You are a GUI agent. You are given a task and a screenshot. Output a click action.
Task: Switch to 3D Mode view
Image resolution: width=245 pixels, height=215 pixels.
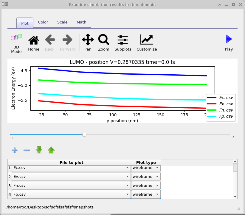coord(16,43)
